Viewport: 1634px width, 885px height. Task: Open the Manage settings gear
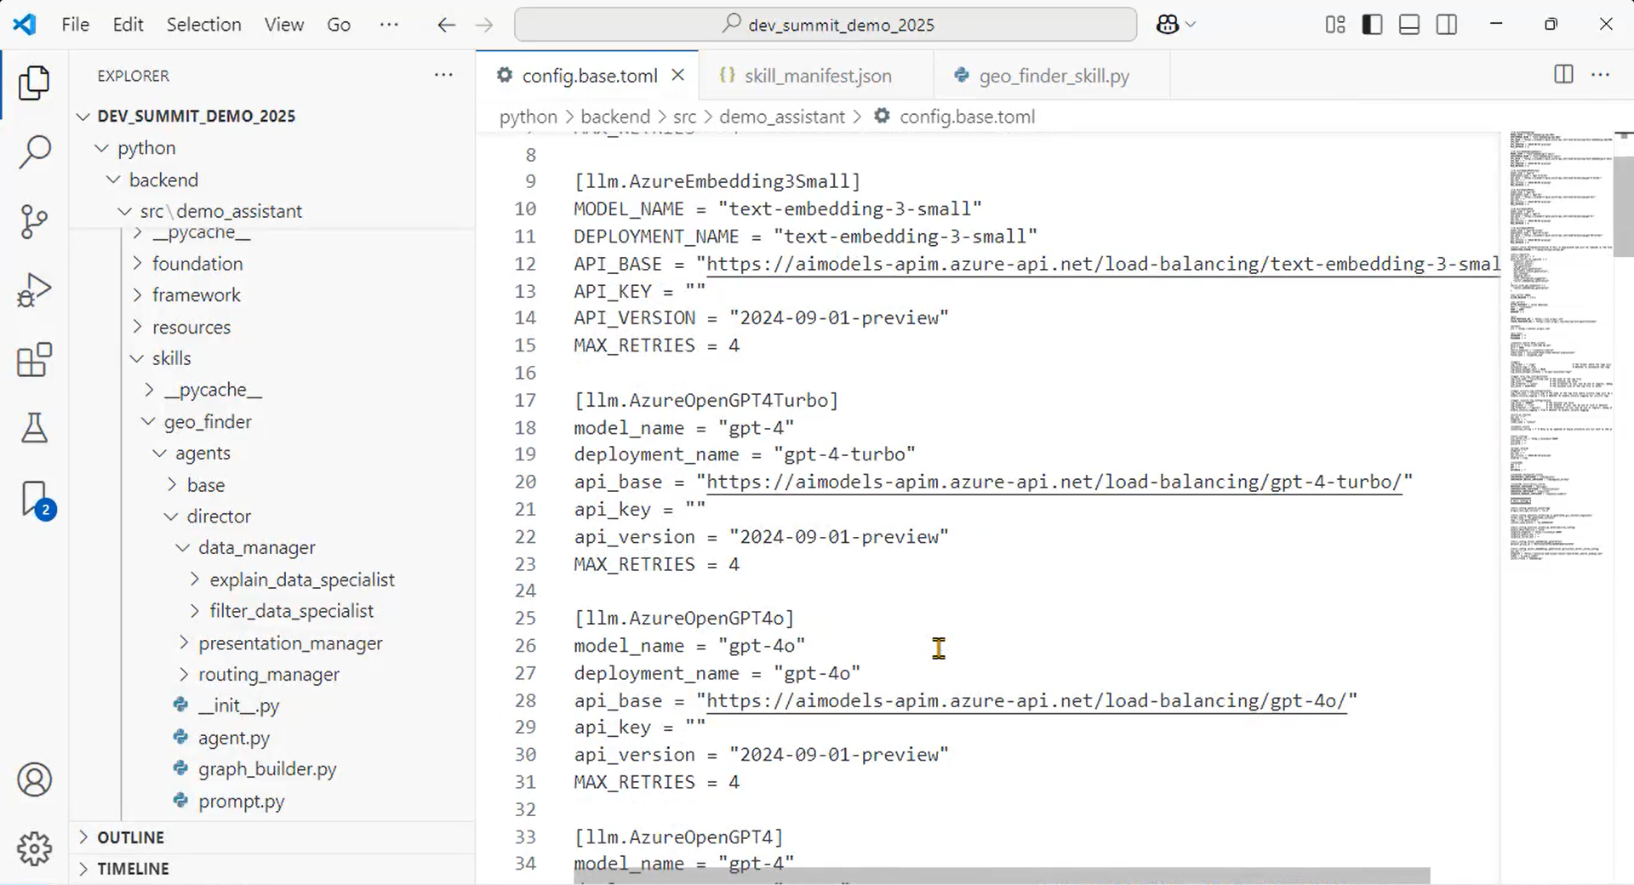point(34,848)
